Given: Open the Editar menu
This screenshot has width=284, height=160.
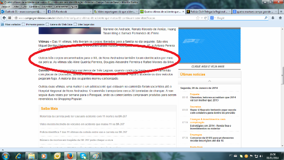Looking at the screenshot, I should coord(16,7).
